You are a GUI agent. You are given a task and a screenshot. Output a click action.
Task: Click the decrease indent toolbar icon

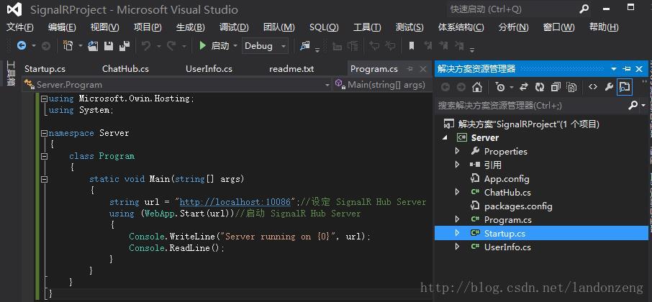338,46
